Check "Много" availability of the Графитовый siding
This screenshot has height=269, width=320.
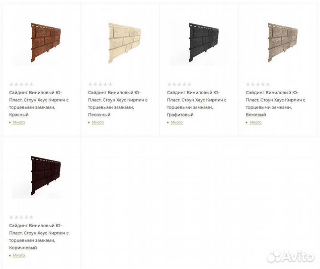[x=177, y=123]
